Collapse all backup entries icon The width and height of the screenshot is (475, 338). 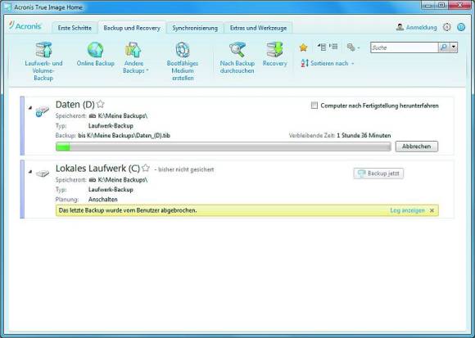(322, 47)
